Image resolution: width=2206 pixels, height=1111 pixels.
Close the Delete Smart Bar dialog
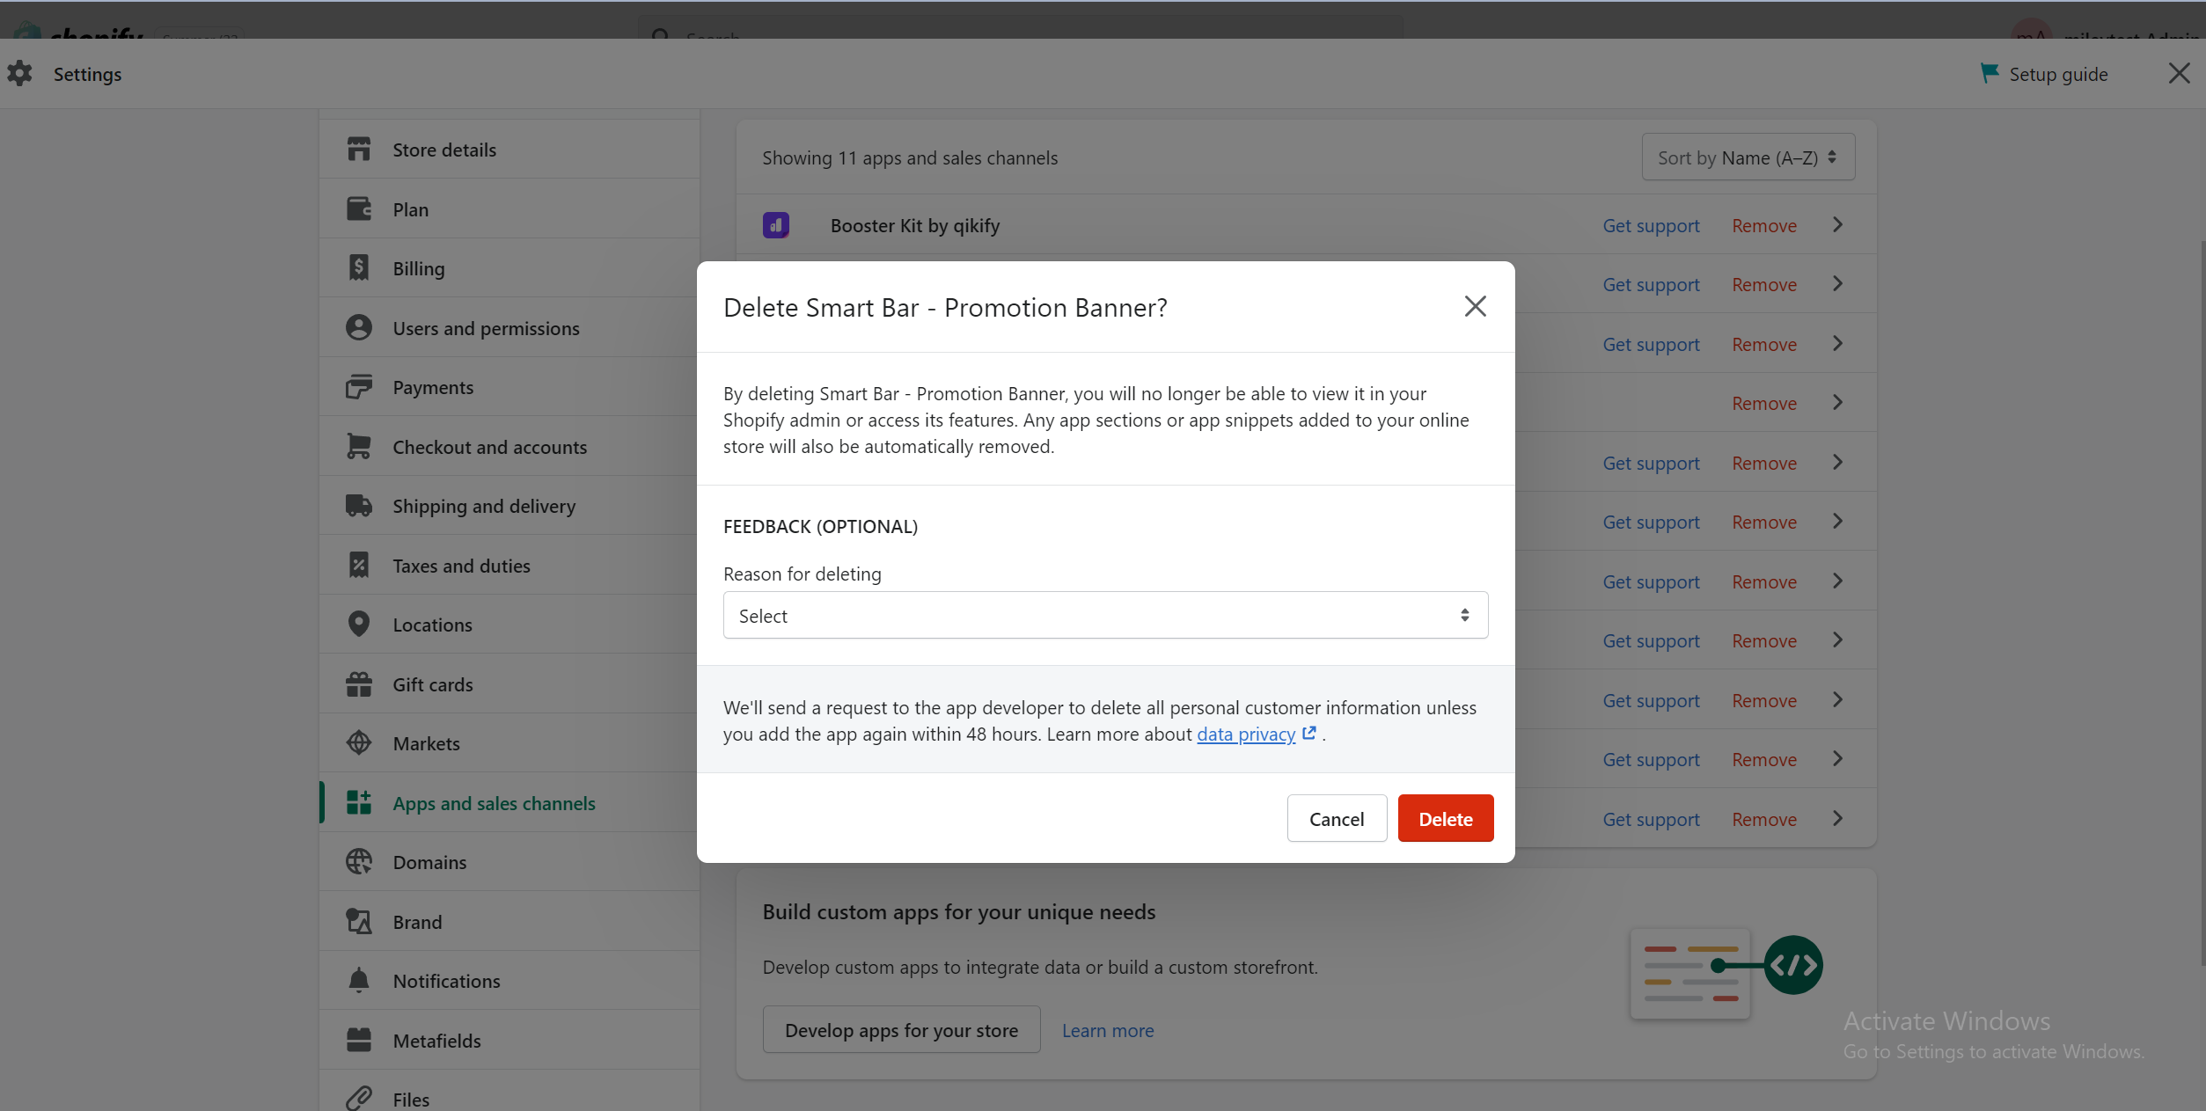1475,306
